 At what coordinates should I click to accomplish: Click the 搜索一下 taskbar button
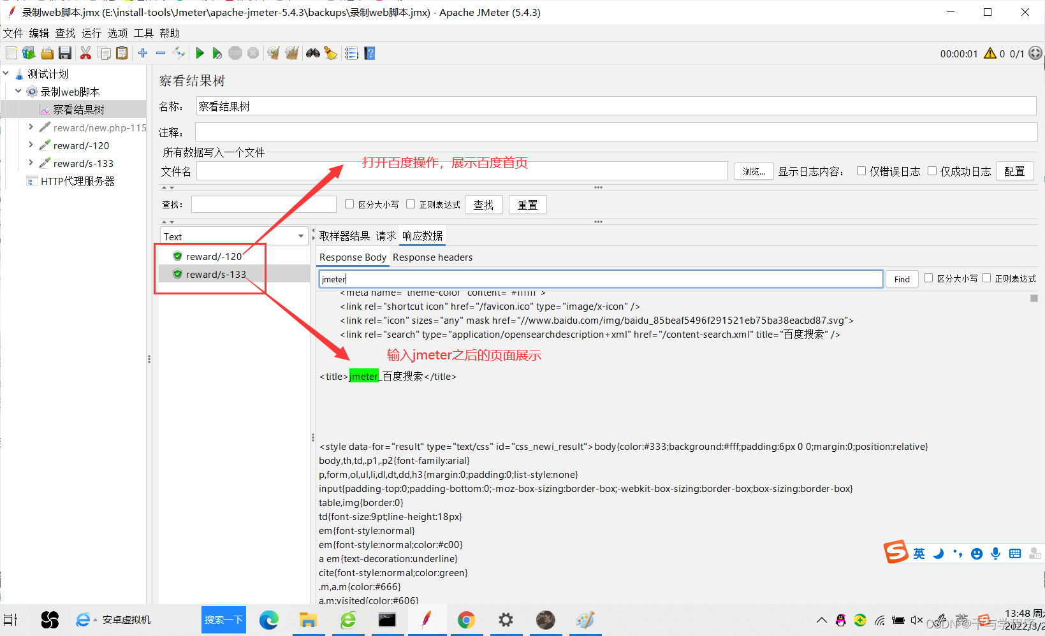(x=224, y=619)
